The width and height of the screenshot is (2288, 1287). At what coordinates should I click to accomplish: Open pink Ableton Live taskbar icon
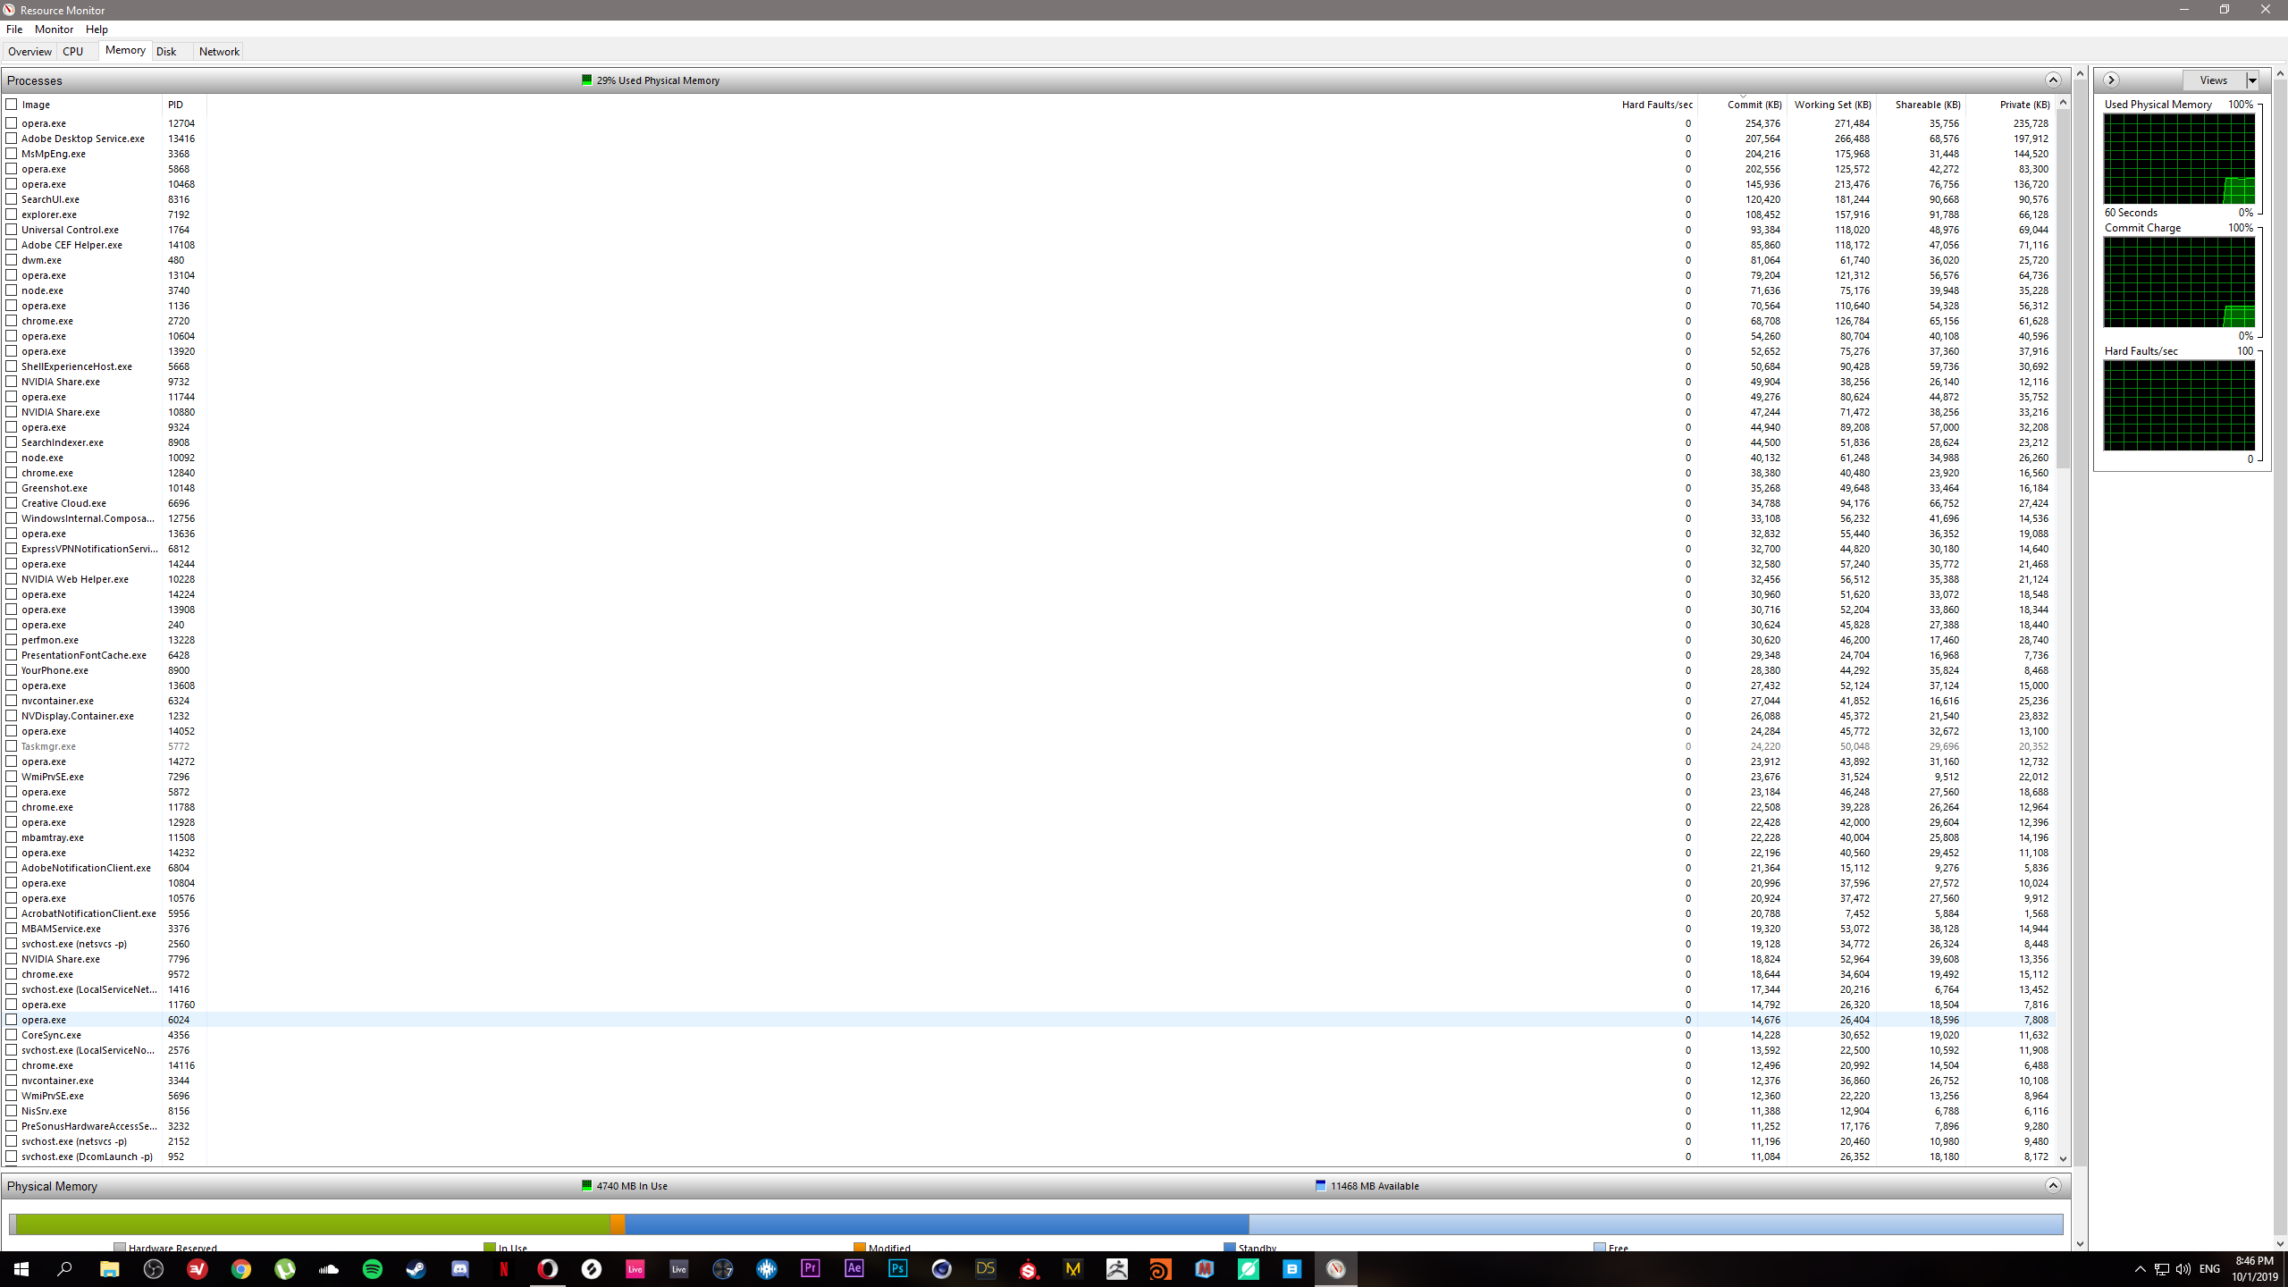click(635, 1268)
